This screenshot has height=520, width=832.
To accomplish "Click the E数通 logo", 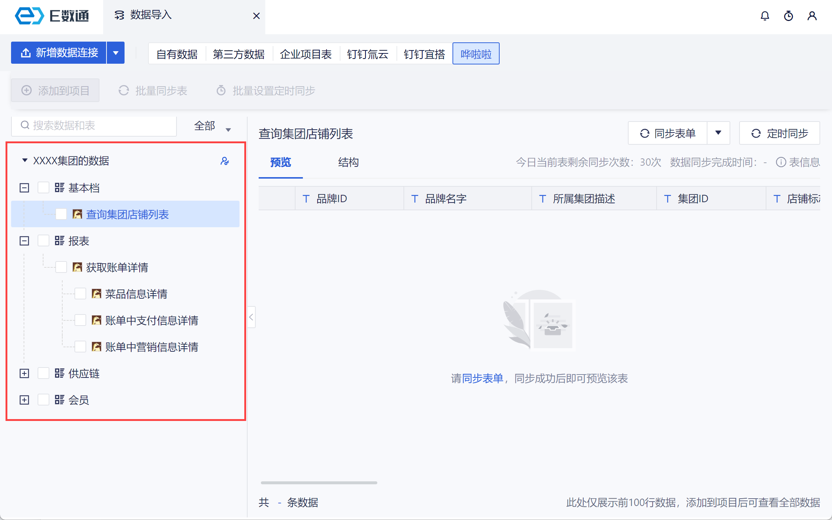I will [x=52, y=16].
